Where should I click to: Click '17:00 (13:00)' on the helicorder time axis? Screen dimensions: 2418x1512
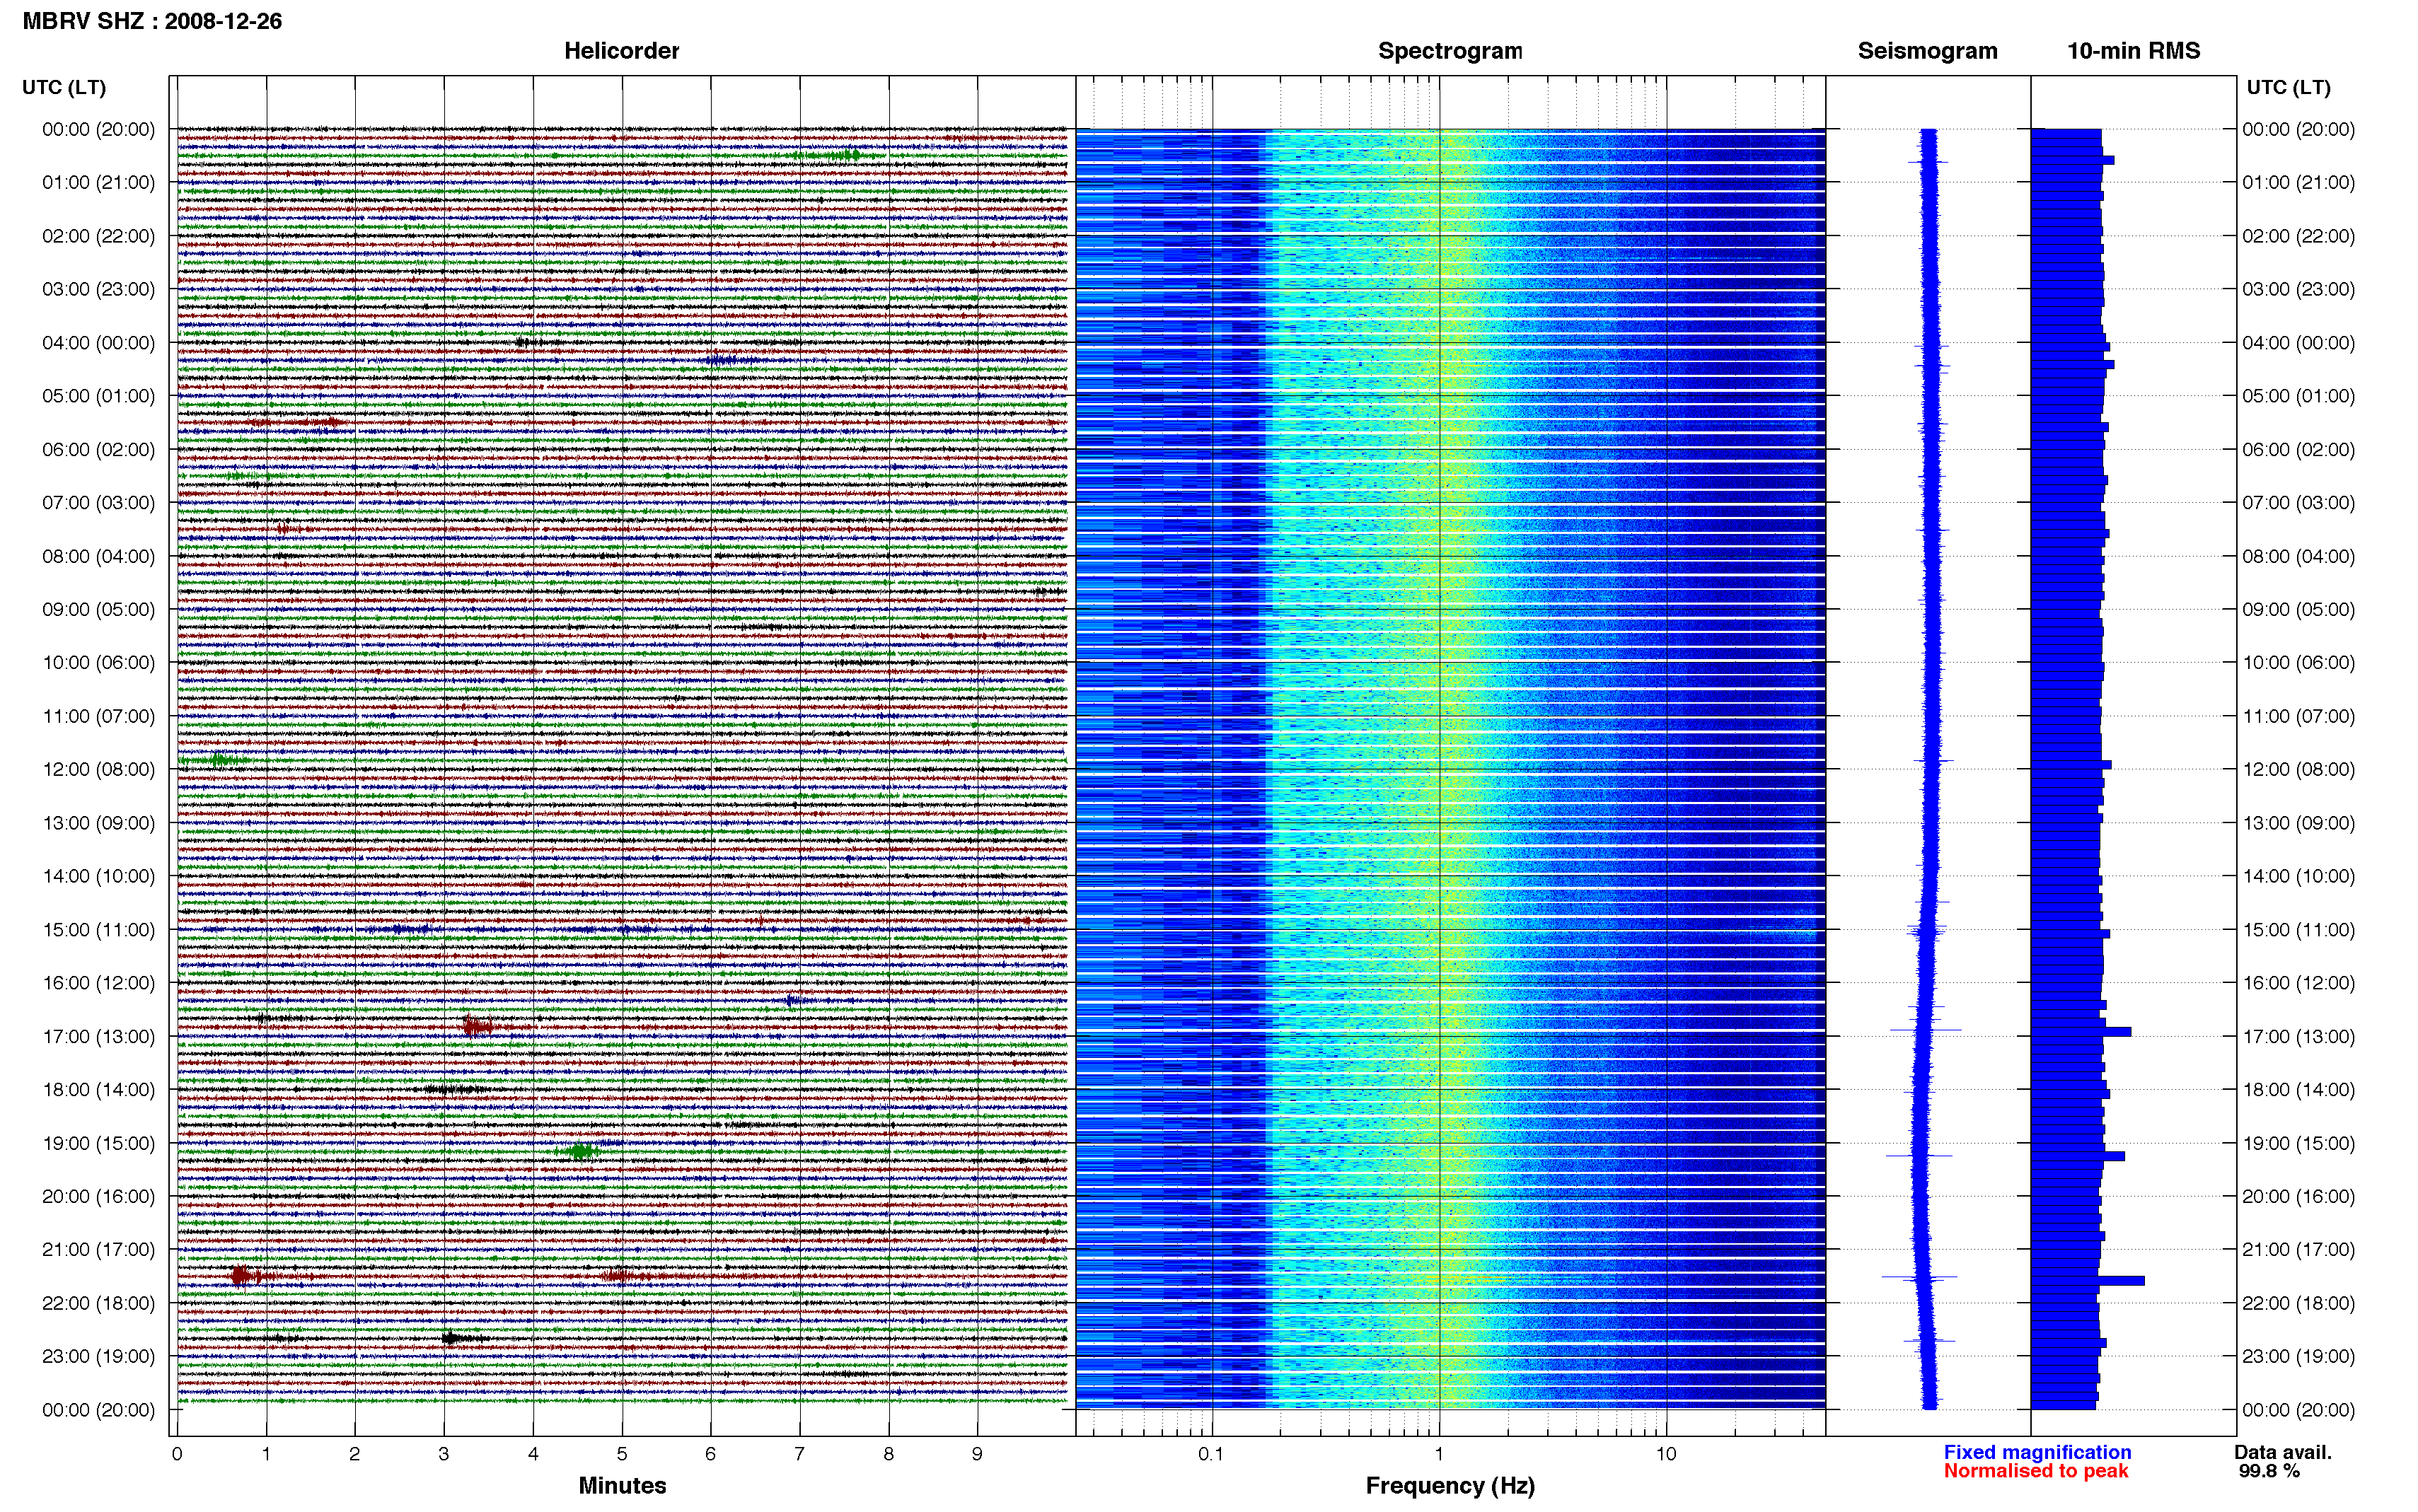[98, 1036]
